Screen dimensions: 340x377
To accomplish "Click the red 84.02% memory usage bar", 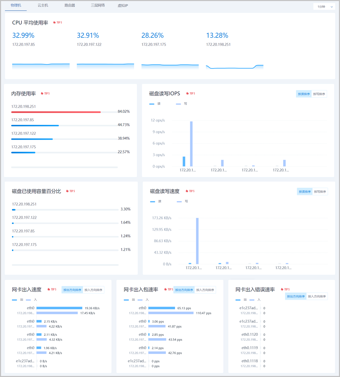I will [56, 112].
